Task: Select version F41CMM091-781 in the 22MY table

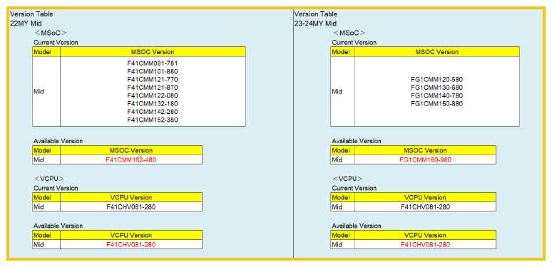Action: tap(153, 63)
